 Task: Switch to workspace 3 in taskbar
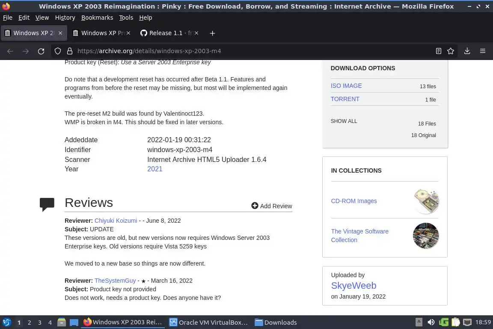point(40,323)
